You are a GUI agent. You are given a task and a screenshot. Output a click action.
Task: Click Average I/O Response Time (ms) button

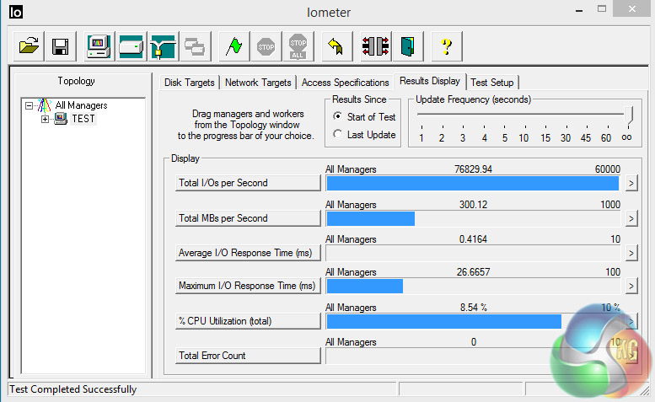[248, 253]
